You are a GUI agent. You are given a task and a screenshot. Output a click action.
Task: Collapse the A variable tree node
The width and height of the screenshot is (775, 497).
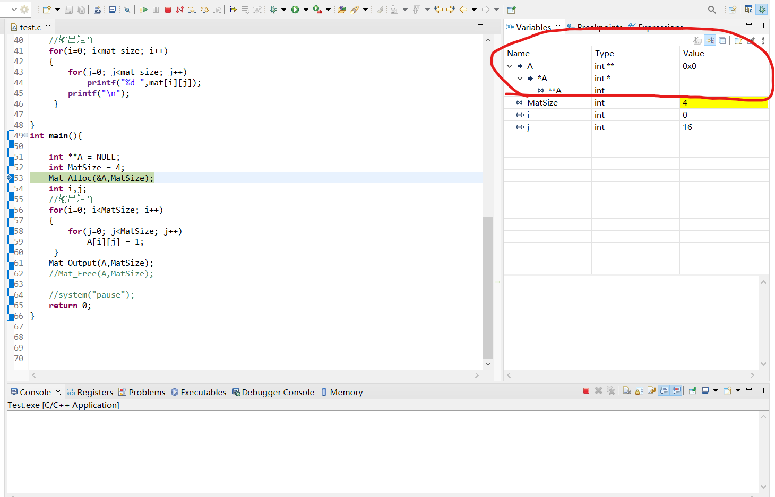point(510,66)
